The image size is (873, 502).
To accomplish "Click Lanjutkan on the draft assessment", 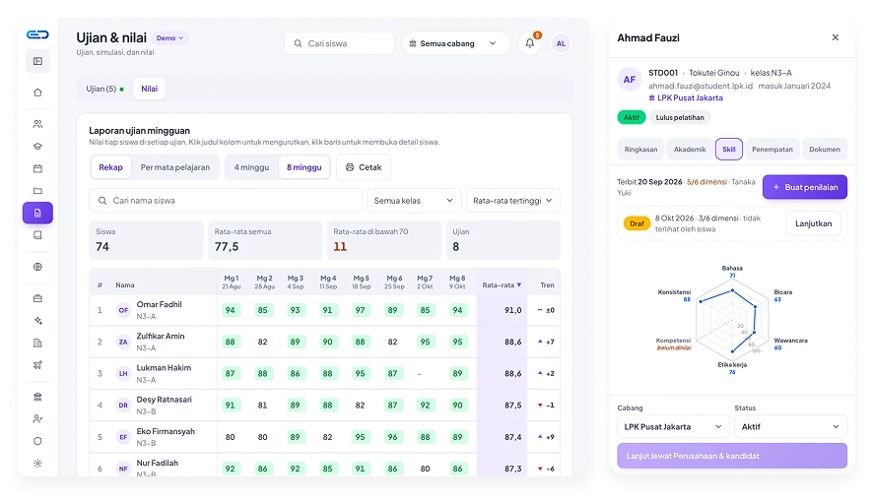I will [814, 223].
